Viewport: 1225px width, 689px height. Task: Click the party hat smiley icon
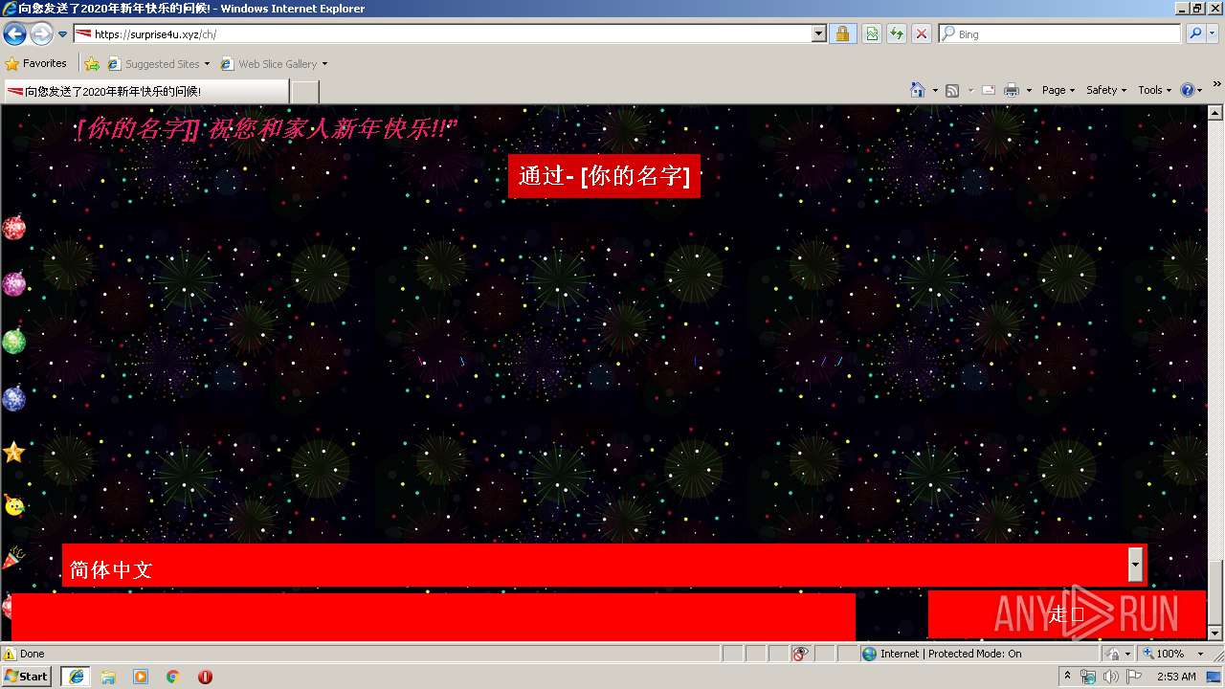pos(13,505)
